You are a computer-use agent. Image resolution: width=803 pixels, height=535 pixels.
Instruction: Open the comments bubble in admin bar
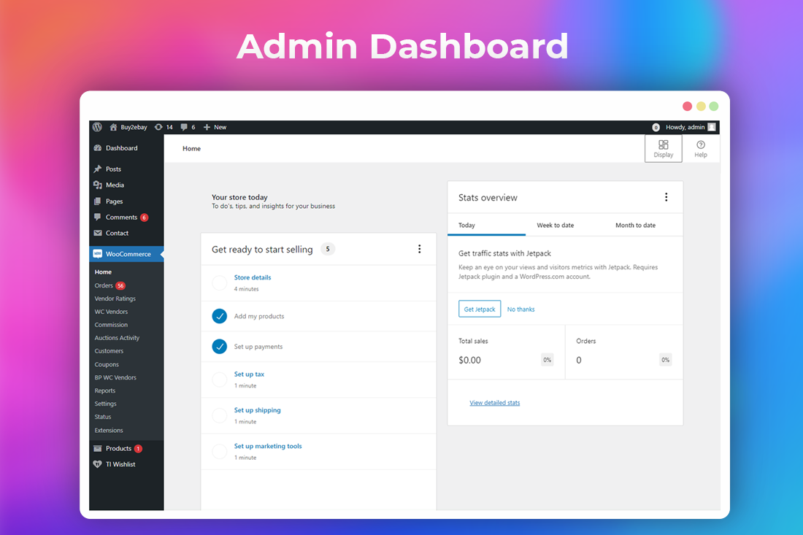tap(184, 127)
